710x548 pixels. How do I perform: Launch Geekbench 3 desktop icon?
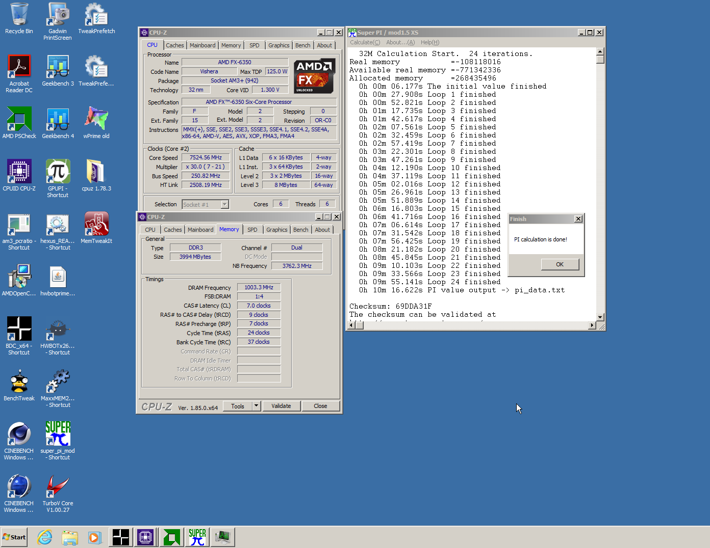click(58, 71)
